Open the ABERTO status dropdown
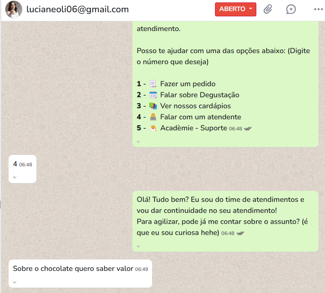 [x=235, y=9]
